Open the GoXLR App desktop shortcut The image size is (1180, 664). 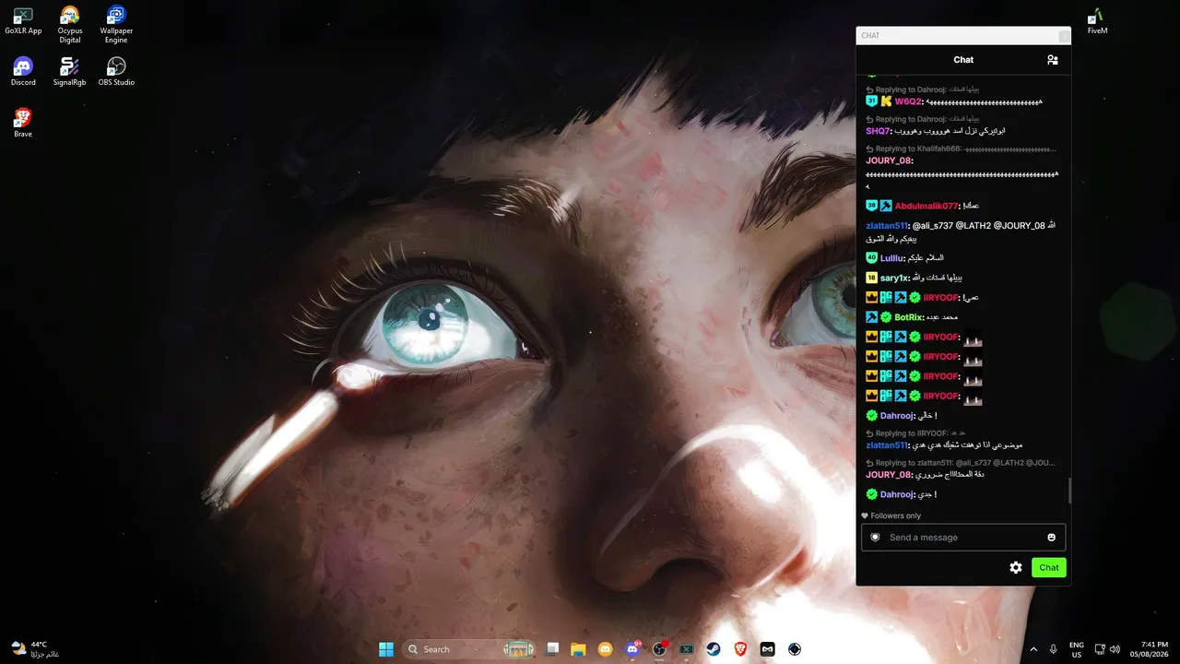click(x=23, y=20)
